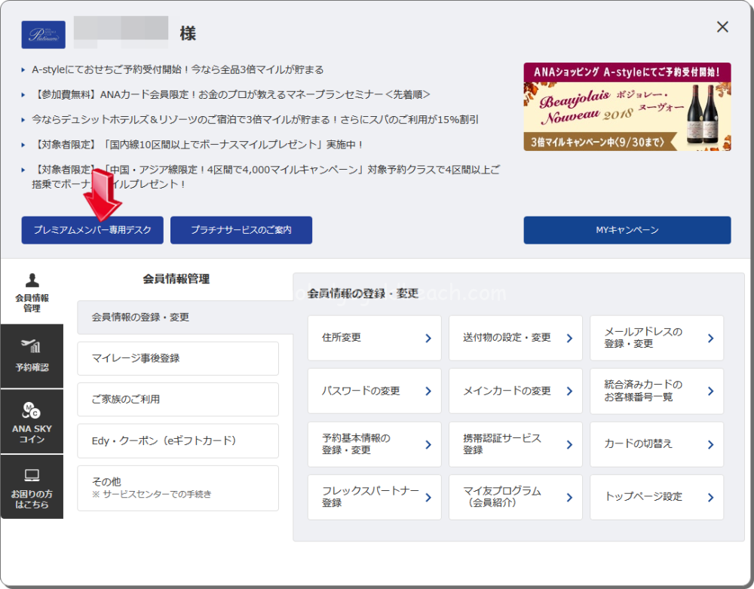Click the プレミアムメンバー専用デスク button

92,230
